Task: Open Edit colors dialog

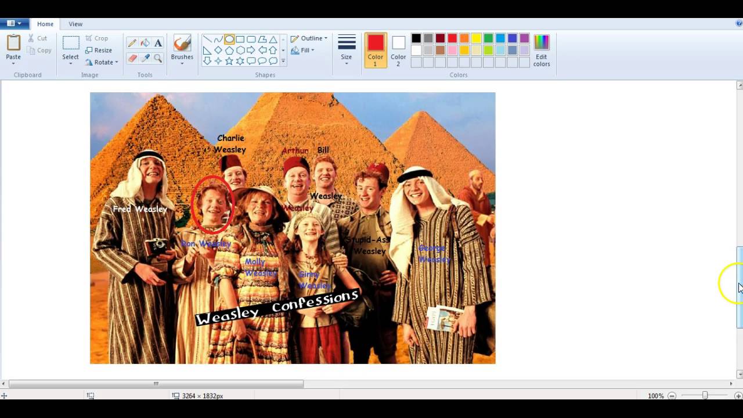Action: coord(542,50)
